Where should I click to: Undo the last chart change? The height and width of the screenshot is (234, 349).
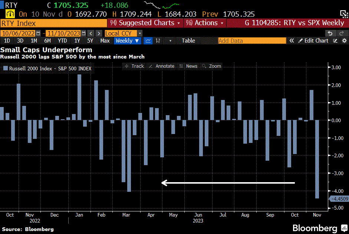pyautogui.click(x=330, y=33)
